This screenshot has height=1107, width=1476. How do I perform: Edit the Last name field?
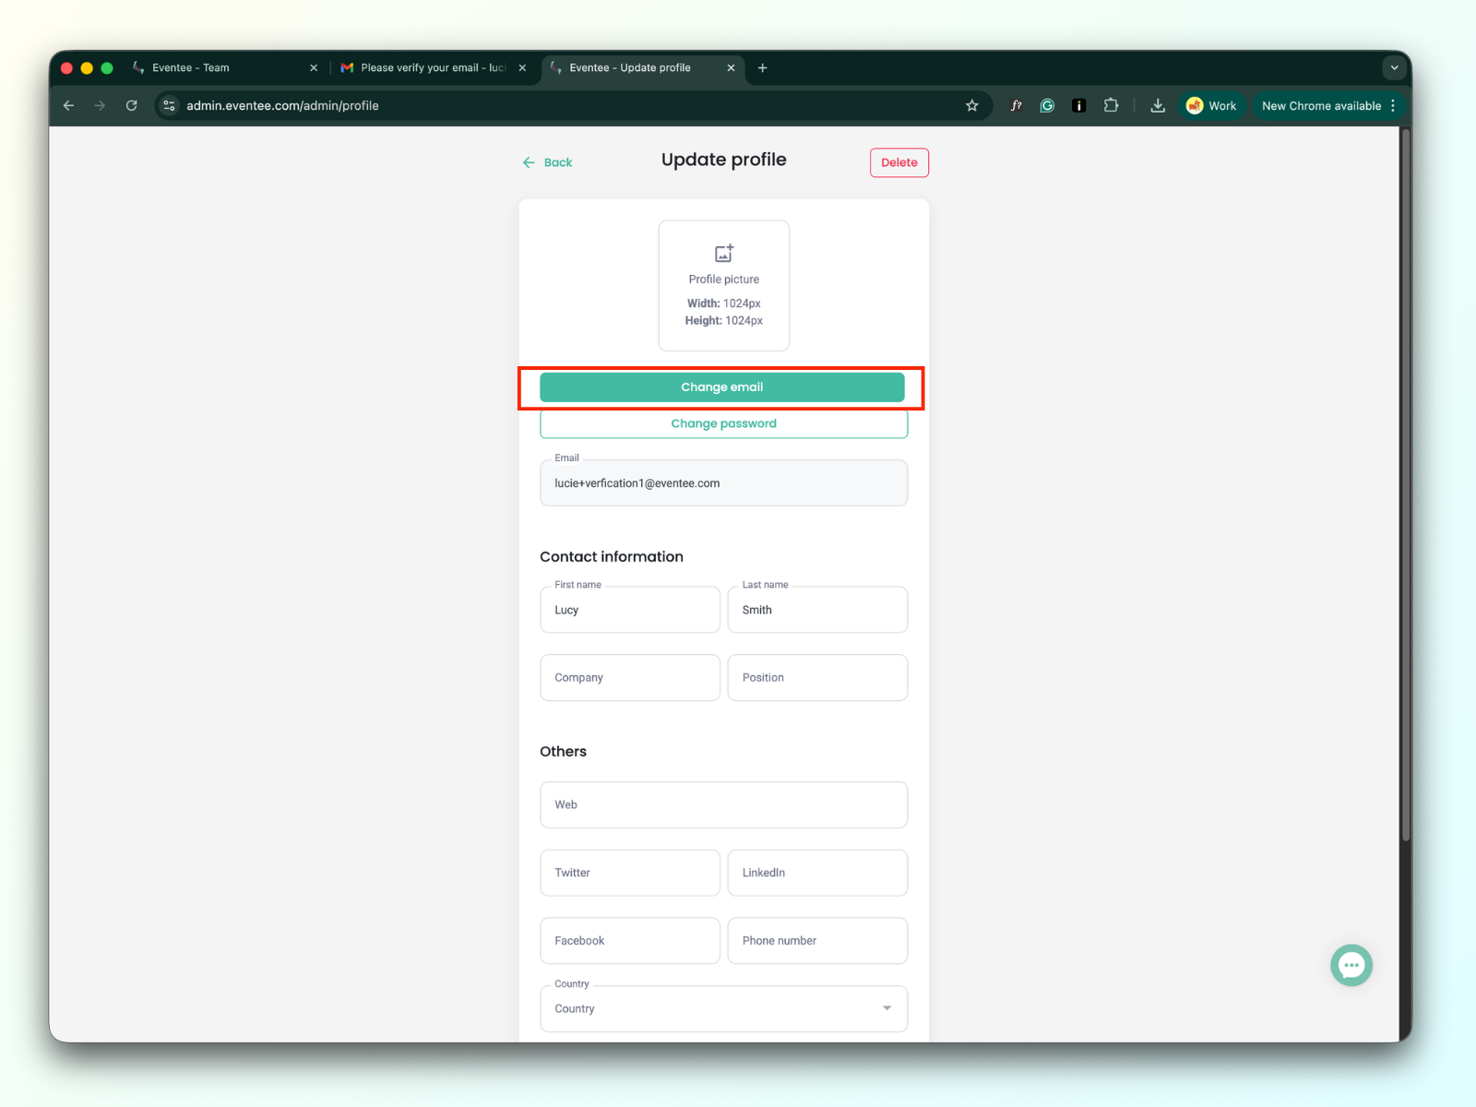click(x=817, y=610)
